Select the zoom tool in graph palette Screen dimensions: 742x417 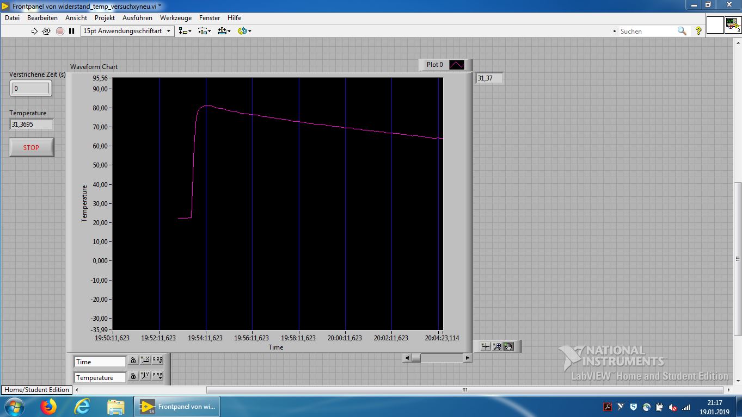[x=497, y=346]
